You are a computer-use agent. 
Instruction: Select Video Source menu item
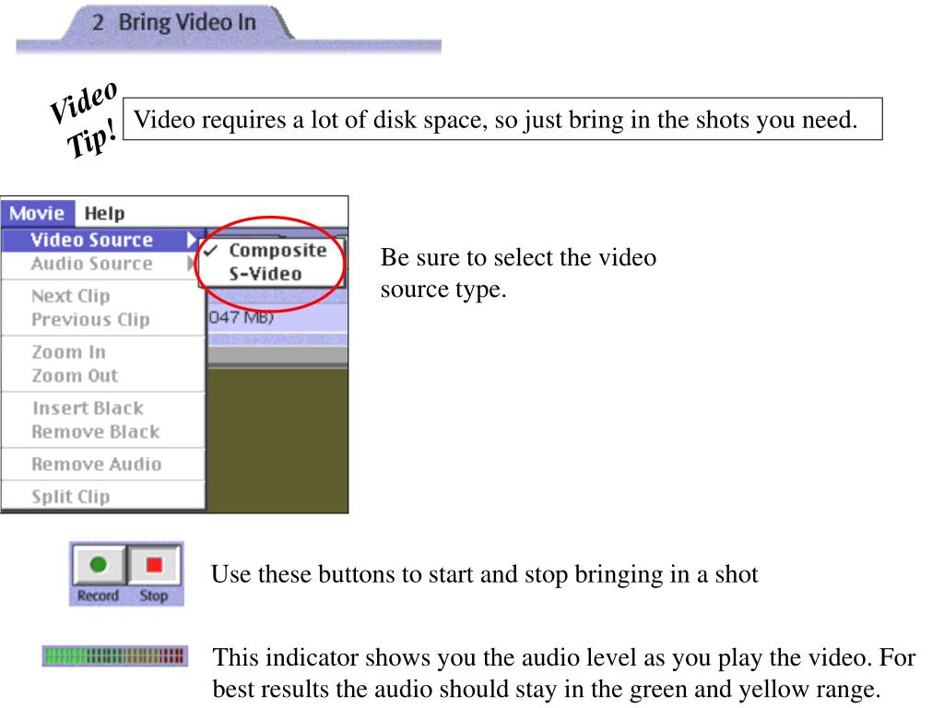point(102,240)
